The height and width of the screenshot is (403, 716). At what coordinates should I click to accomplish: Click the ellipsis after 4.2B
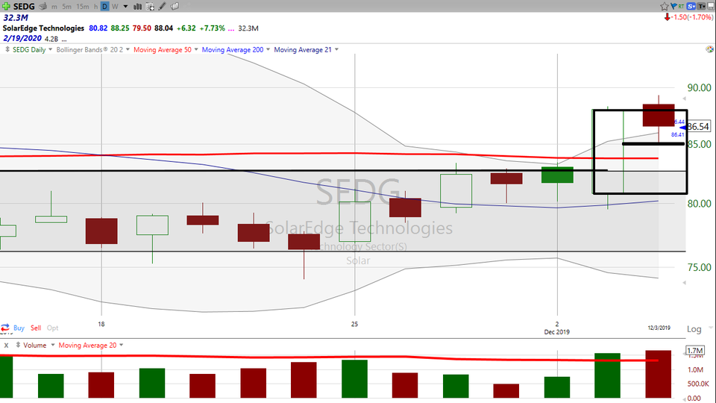[64, 40]
